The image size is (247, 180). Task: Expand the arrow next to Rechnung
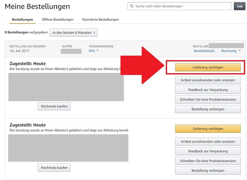point(240,51)
